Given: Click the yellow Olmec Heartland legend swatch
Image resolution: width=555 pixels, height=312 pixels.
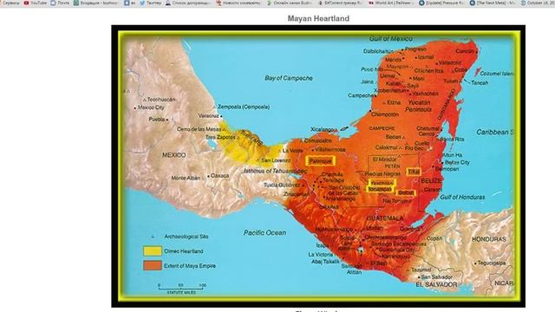Looking at the screenshot, I should [x=153, y=251].
